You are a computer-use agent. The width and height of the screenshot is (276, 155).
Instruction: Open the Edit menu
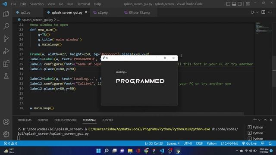click(x=23, y=4)
